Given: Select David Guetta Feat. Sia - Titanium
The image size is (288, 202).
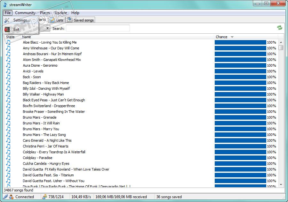Looking at the screenshot, I should 48,175.
